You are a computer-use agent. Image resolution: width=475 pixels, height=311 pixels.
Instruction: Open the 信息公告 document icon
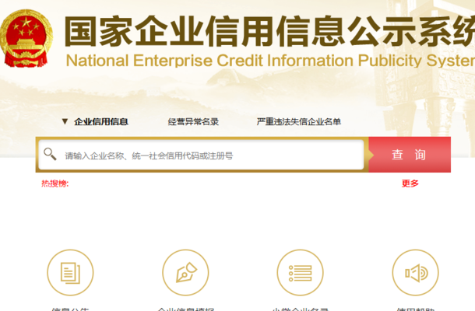click(x=70, y=273)
